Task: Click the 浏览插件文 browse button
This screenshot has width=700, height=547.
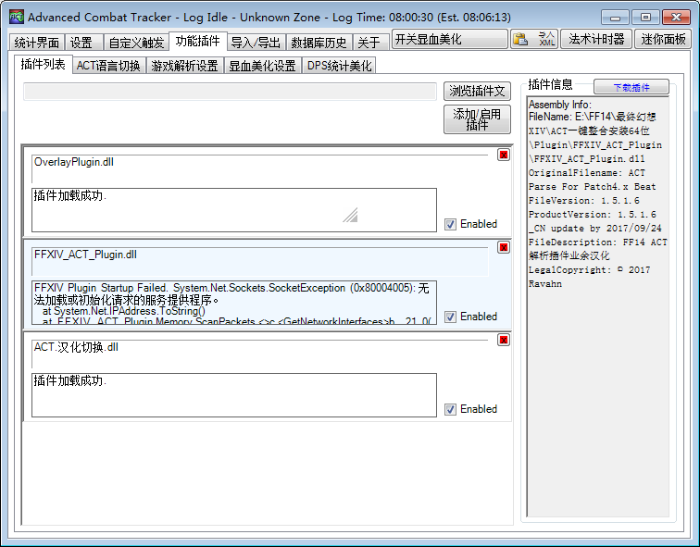Action: 477,91
